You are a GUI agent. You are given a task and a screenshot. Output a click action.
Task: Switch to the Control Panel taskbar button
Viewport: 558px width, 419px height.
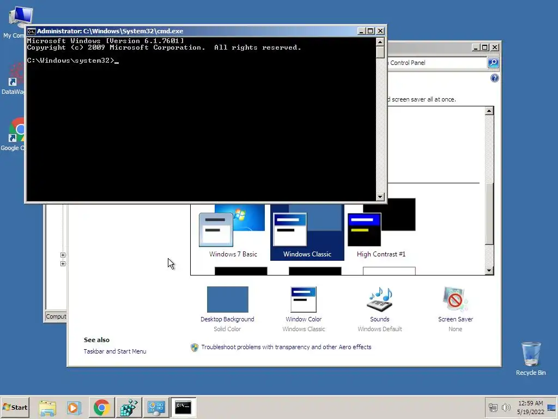click(156, 407)
